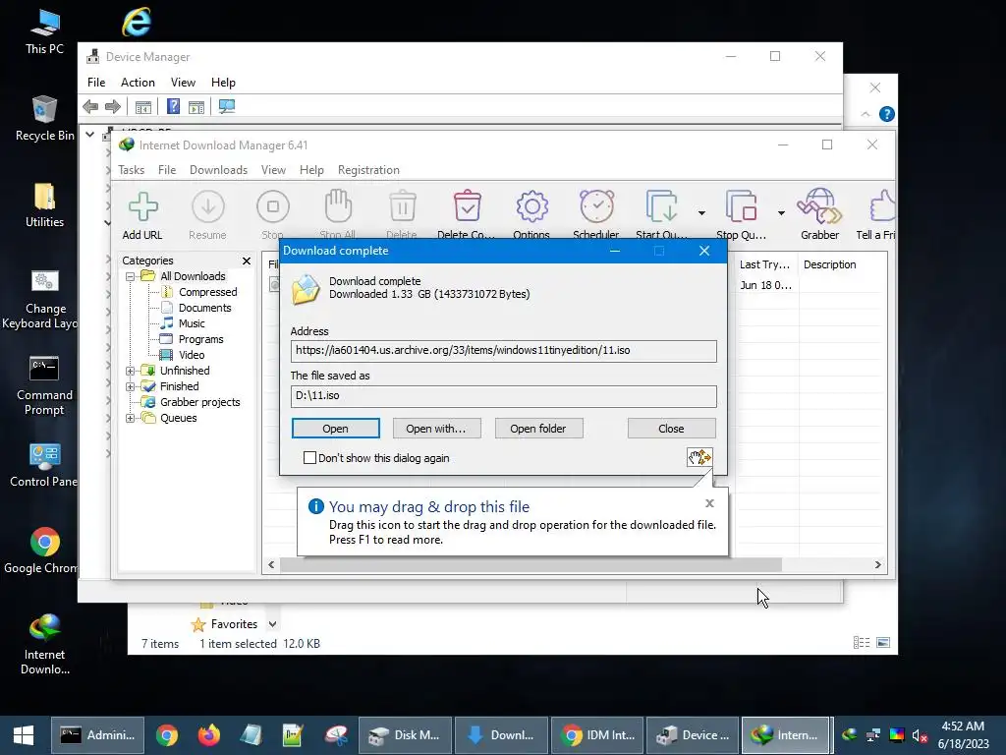Expand the Finished category node
Image resolution: width=1006 pixels, height=755 pixels.
pyautogui.click(x=131, y=386)
